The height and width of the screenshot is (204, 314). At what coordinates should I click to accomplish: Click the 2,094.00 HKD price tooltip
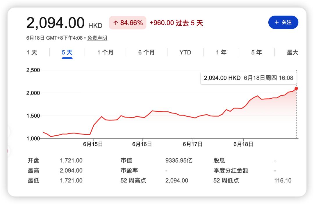249,78
